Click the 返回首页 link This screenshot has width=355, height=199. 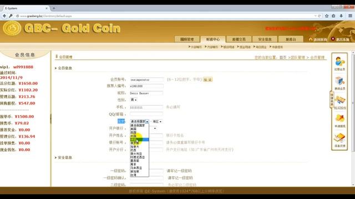(x=320, y=39)
